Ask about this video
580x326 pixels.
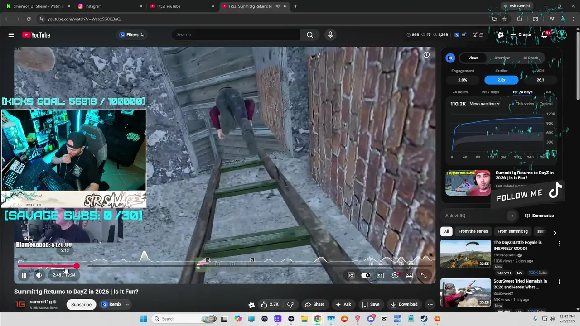coord(343,304)
